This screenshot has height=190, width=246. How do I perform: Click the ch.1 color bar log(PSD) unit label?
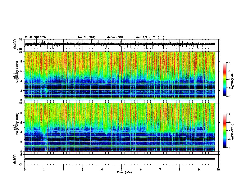(233, 81)
